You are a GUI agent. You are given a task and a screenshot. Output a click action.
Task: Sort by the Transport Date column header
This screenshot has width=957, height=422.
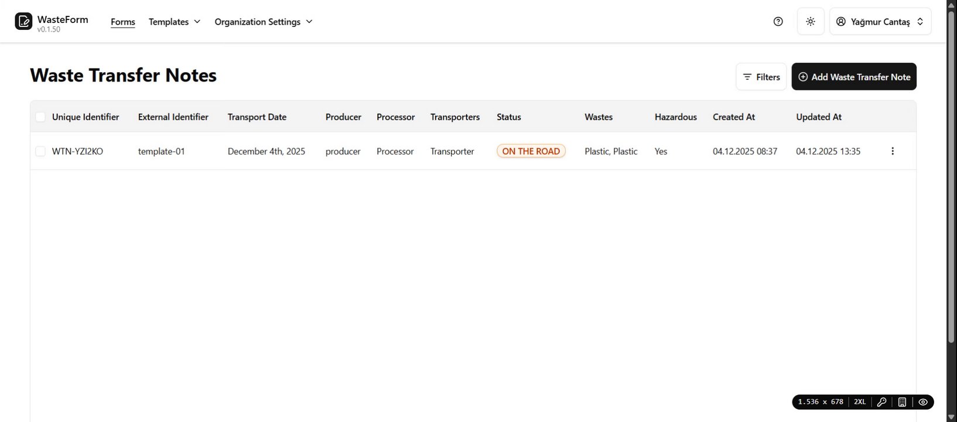[x=257, y=117]
